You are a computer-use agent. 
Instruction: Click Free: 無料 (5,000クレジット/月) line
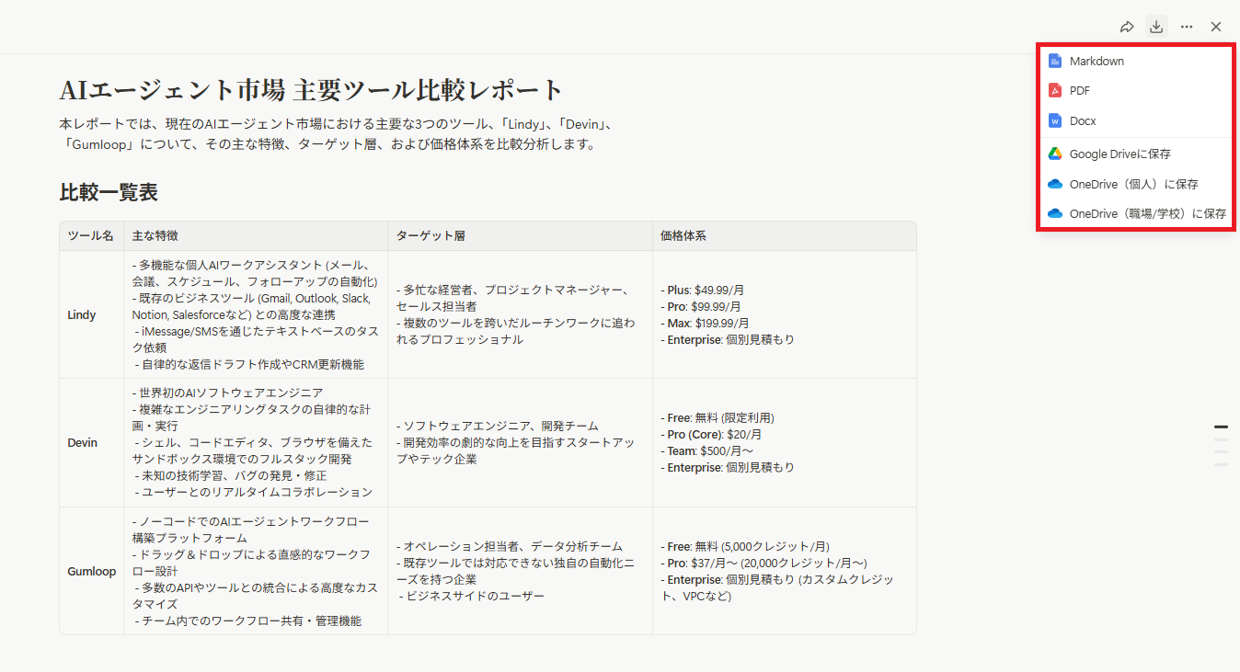tap(746, 546)
